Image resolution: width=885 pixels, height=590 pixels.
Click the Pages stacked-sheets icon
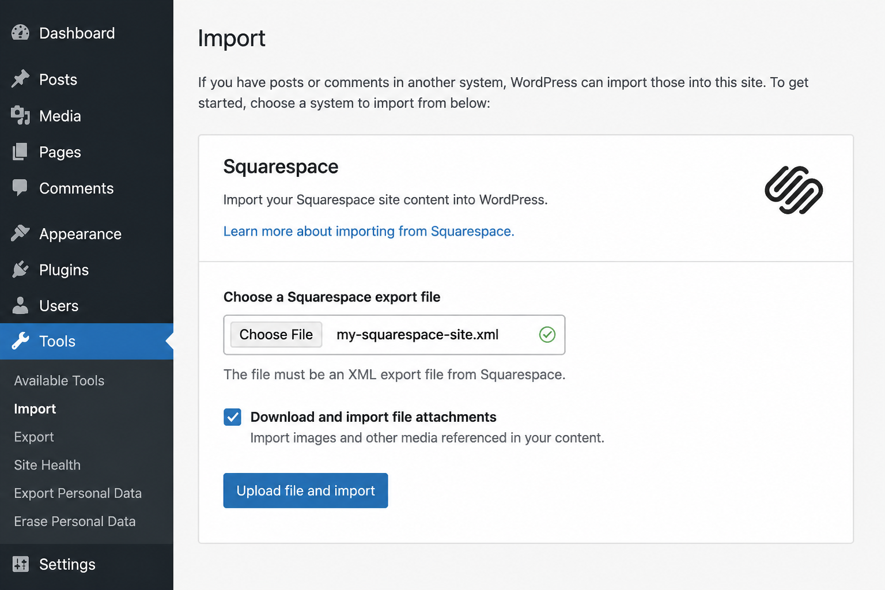pyautogui.click(x=20, y=152)
